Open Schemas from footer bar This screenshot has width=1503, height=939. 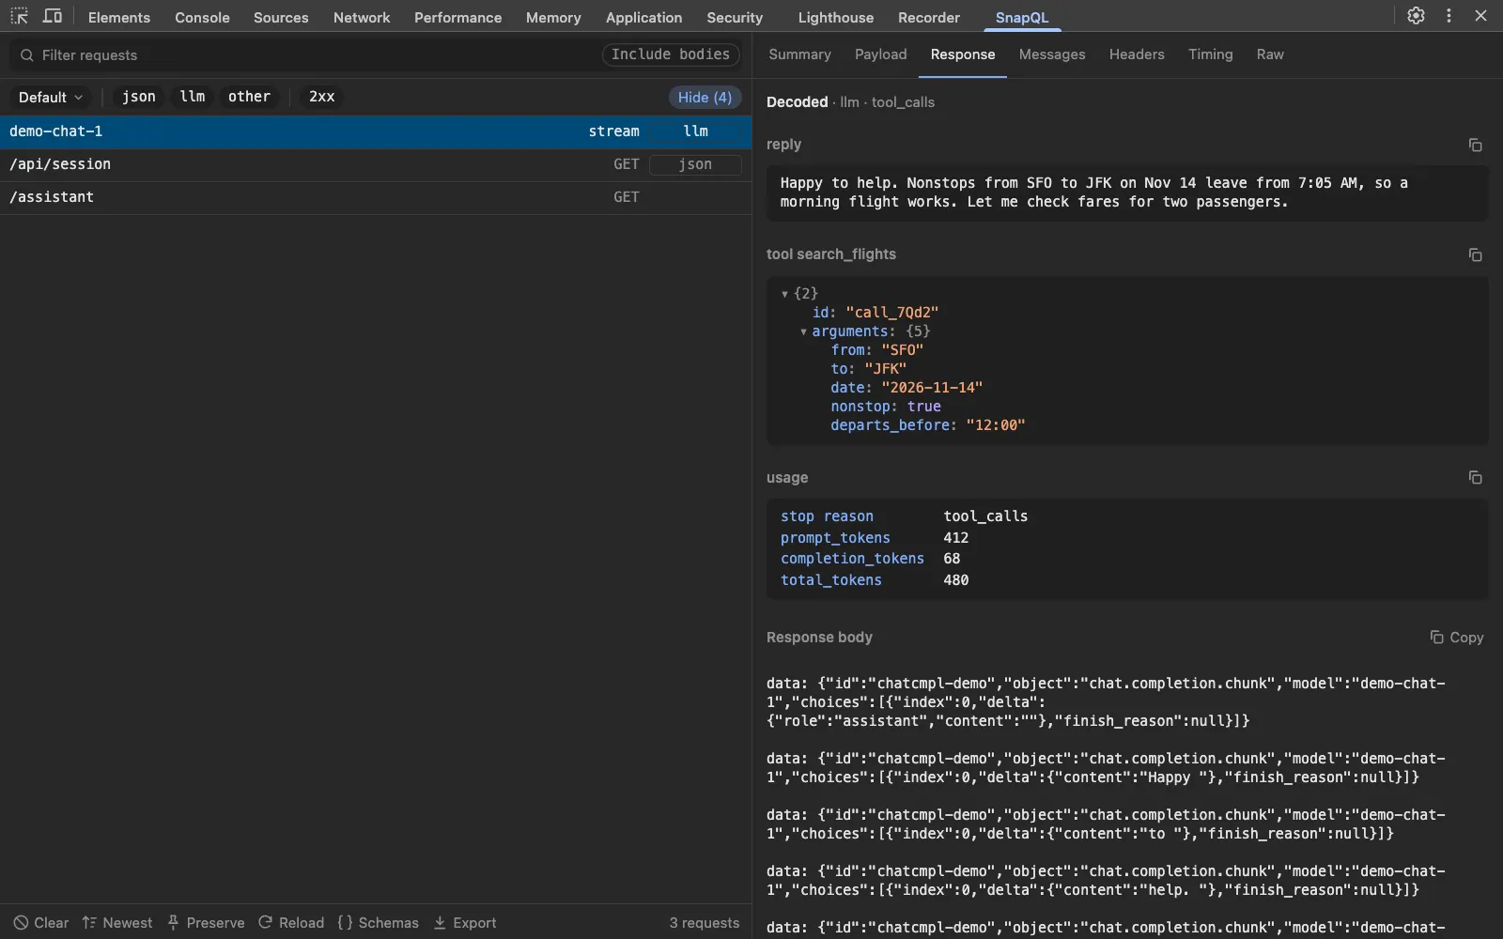pyautogui.click(x=378, y=922)
